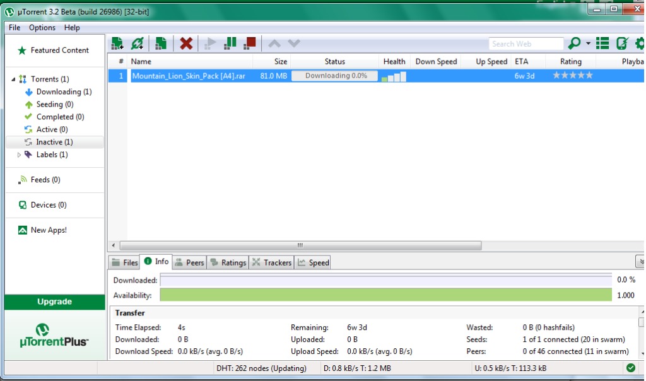
Task: Open New Apps! in the sidebar
Action: 42,230
